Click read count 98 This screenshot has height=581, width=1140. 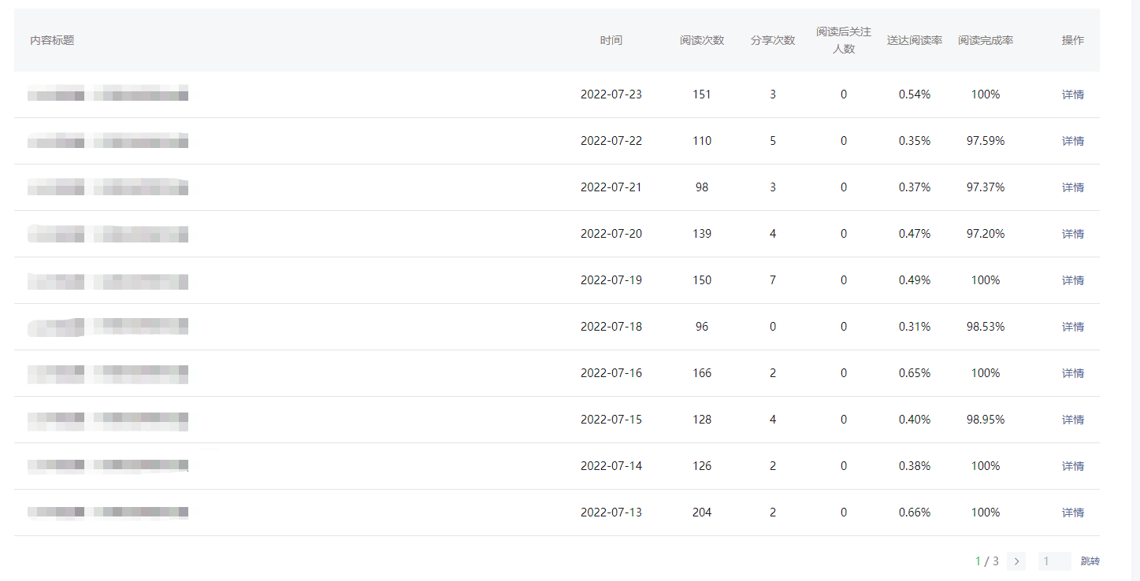pyautogui.click(x=702, y=187)
